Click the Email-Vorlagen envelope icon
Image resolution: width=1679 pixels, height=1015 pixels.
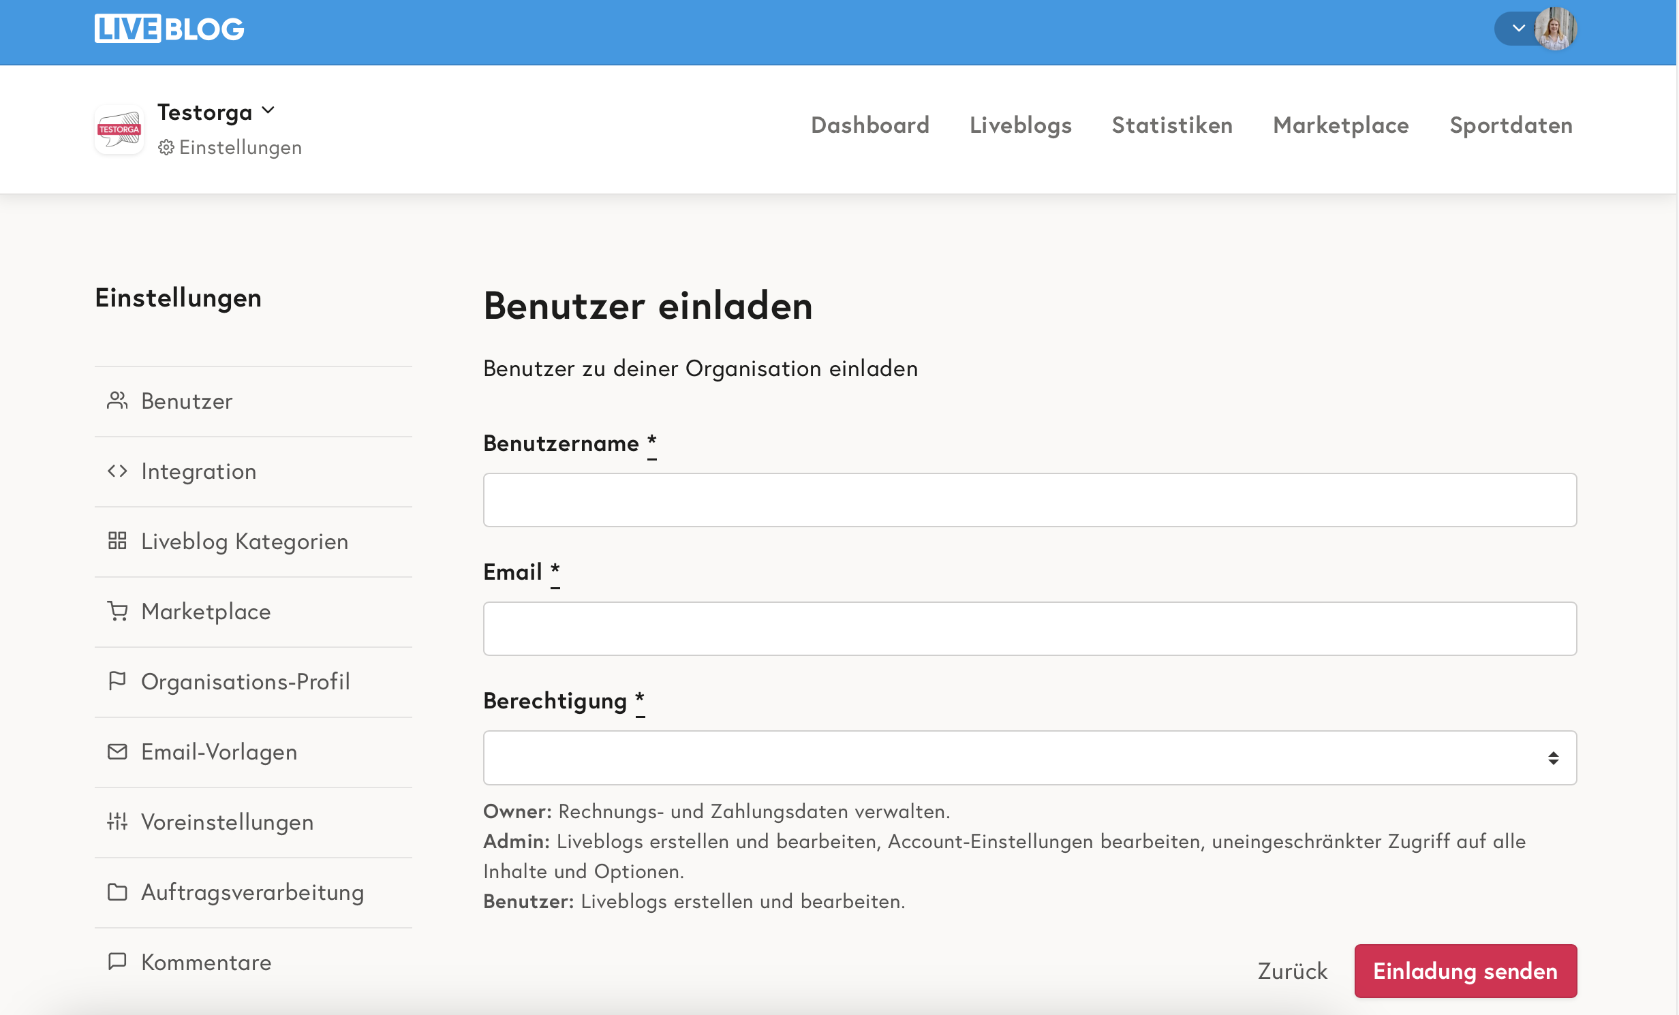pyautogui.click(x=117, y=751)
